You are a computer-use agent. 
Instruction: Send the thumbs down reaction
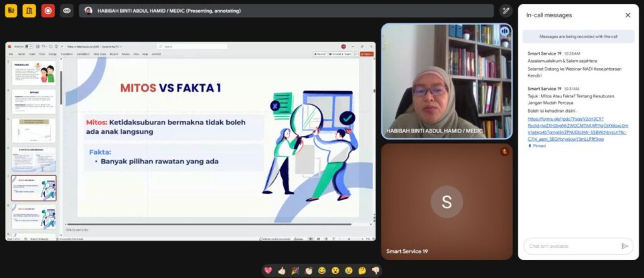(x=375, y=270)
